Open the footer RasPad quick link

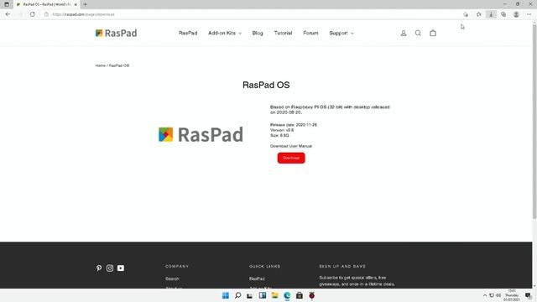tap(257, 279)
